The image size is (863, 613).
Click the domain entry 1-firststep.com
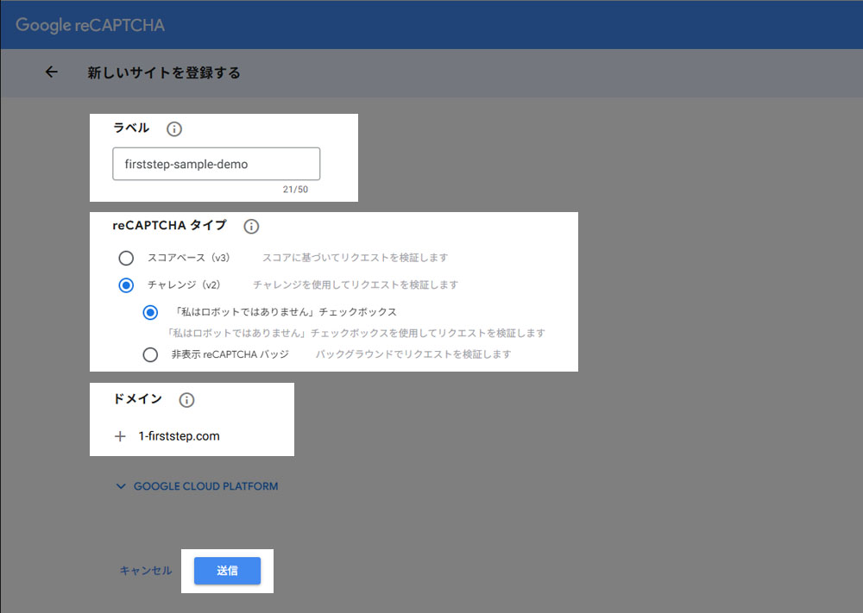[x=179, y=436]
